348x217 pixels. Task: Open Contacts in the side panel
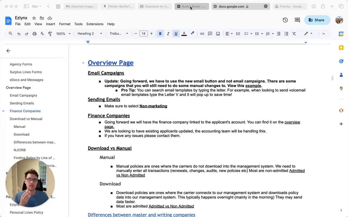[341, 75]
